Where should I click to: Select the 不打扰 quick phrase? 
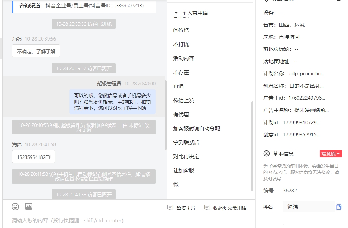[181, 44]
